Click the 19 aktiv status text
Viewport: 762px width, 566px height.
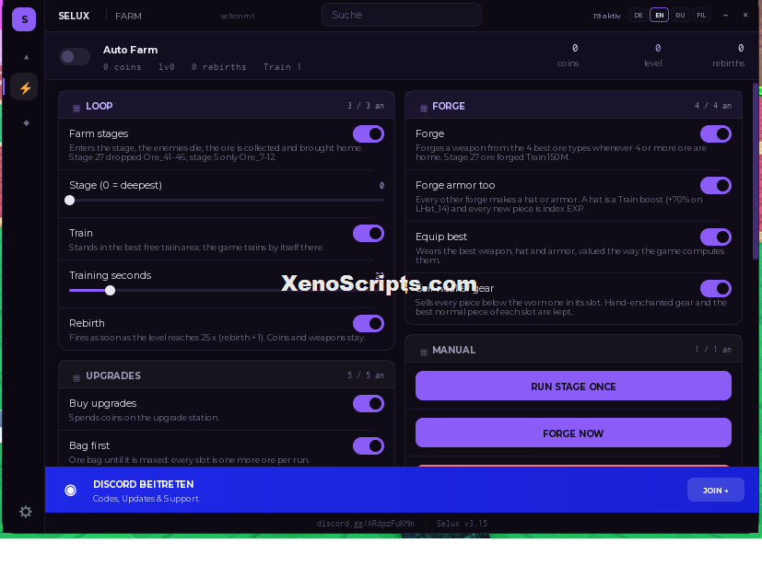(x=606, y=16)
